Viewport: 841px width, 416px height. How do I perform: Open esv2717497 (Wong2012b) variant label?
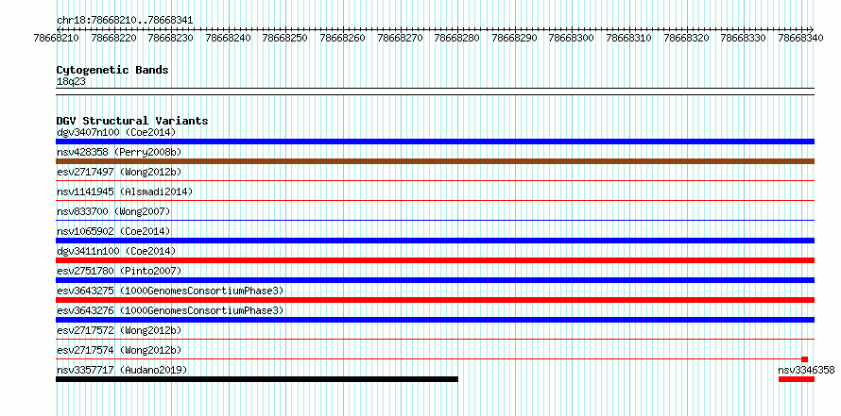119,172
